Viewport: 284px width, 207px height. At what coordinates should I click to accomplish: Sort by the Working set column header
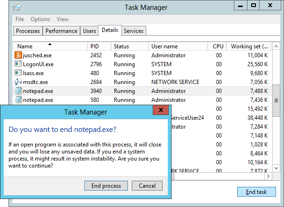[x=249, y=46]
